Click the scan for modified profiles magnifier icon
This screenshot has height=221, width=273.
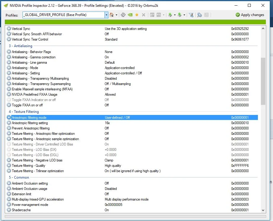tap(200, 15)
